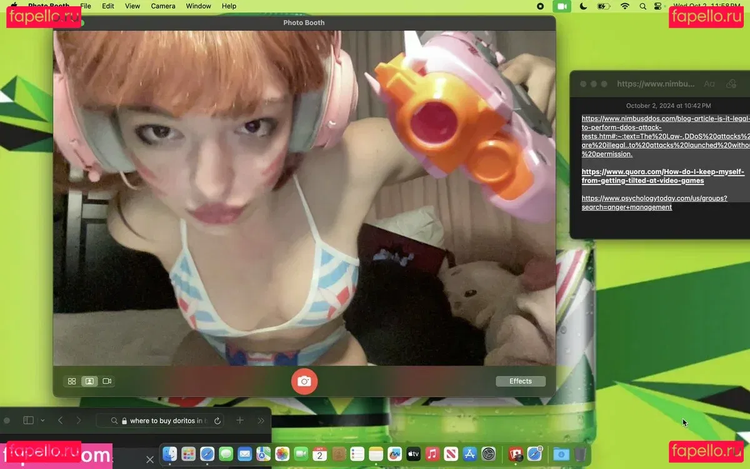Select single still photo mode
The height and width of the screenshot is (469, 750).
tap(89, 381)
